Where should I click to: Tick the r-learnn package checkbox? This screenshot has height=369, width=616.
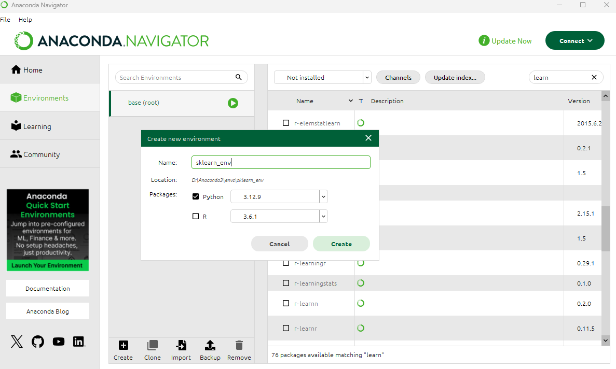(x=286, y=303)
